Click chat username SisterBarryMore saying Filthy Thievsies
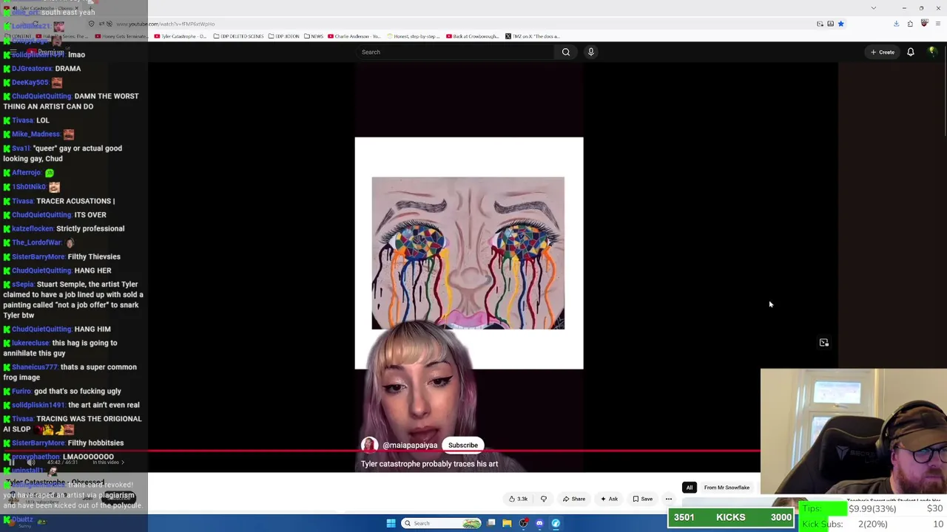This screenshot has width=947, height=532. pos(38,257)
